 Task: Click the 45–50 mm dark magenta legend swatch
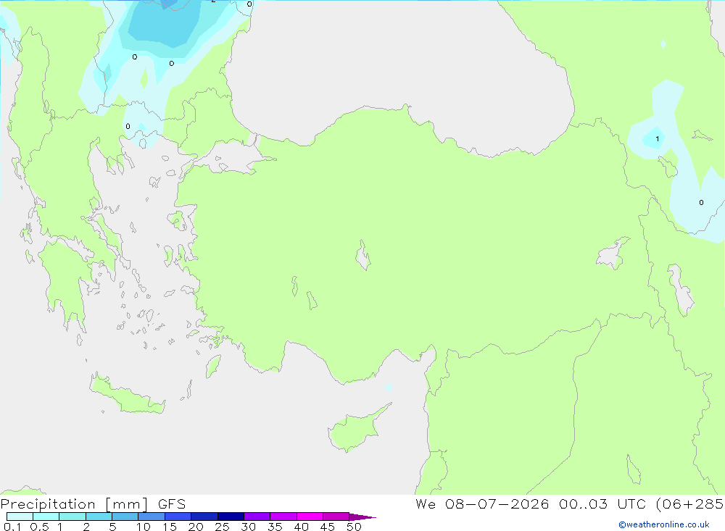click(x=336, y=517)
